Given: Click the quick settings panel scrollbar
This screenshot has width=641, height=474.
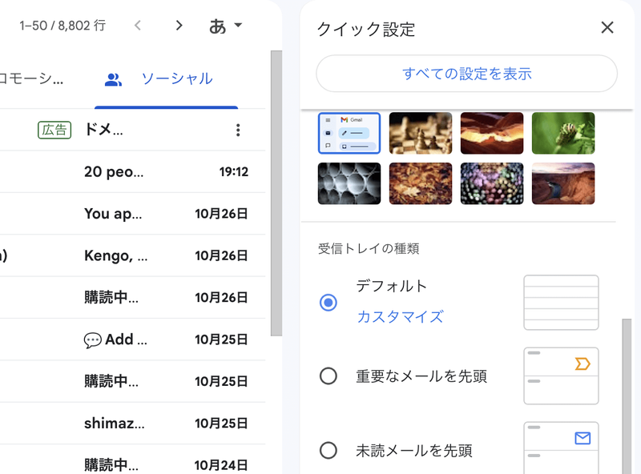Looking at the screenshot, I should point(627,396).
